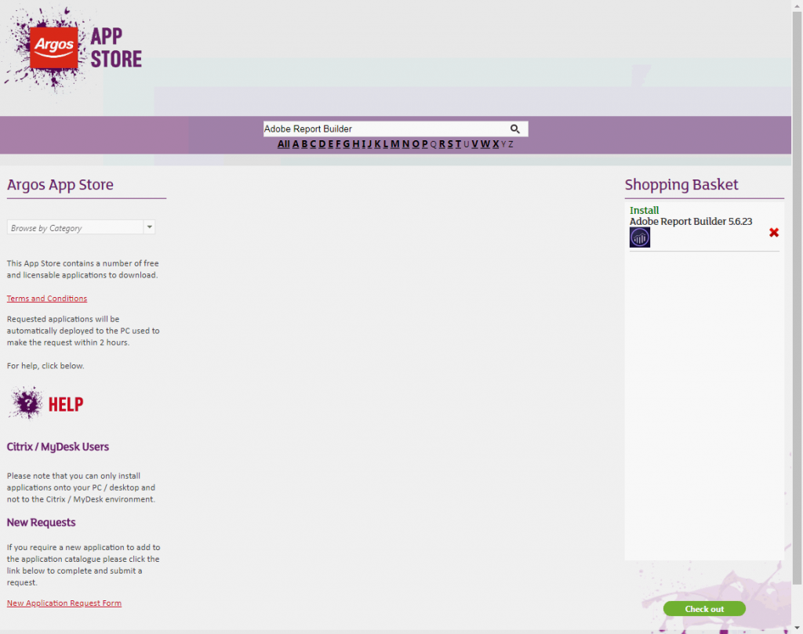Click the magnifying glass search icon
This screenshot has height=634, width=803.
click(x=515, y=129)
